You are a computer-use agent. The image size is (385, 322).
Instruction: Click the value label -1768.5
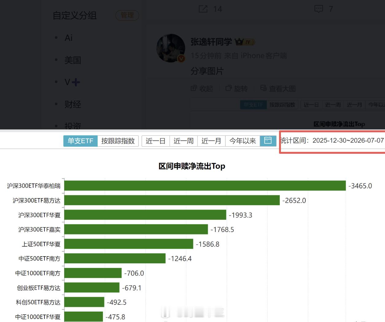tap(222, 230)
